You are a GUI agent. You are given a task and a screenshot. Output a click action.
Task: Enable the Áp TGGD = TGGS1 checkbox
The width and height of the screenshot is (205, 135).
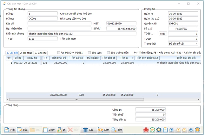pyautogui.click(x=59, y=53)
